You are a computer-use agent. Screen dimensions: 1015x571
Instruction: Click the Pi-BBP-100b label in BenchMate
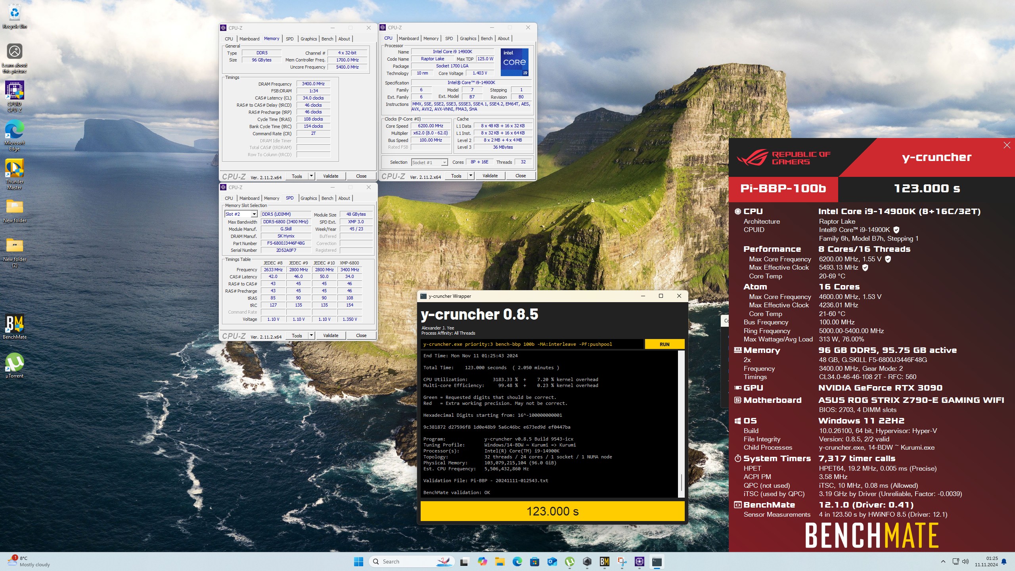[783, 188]
